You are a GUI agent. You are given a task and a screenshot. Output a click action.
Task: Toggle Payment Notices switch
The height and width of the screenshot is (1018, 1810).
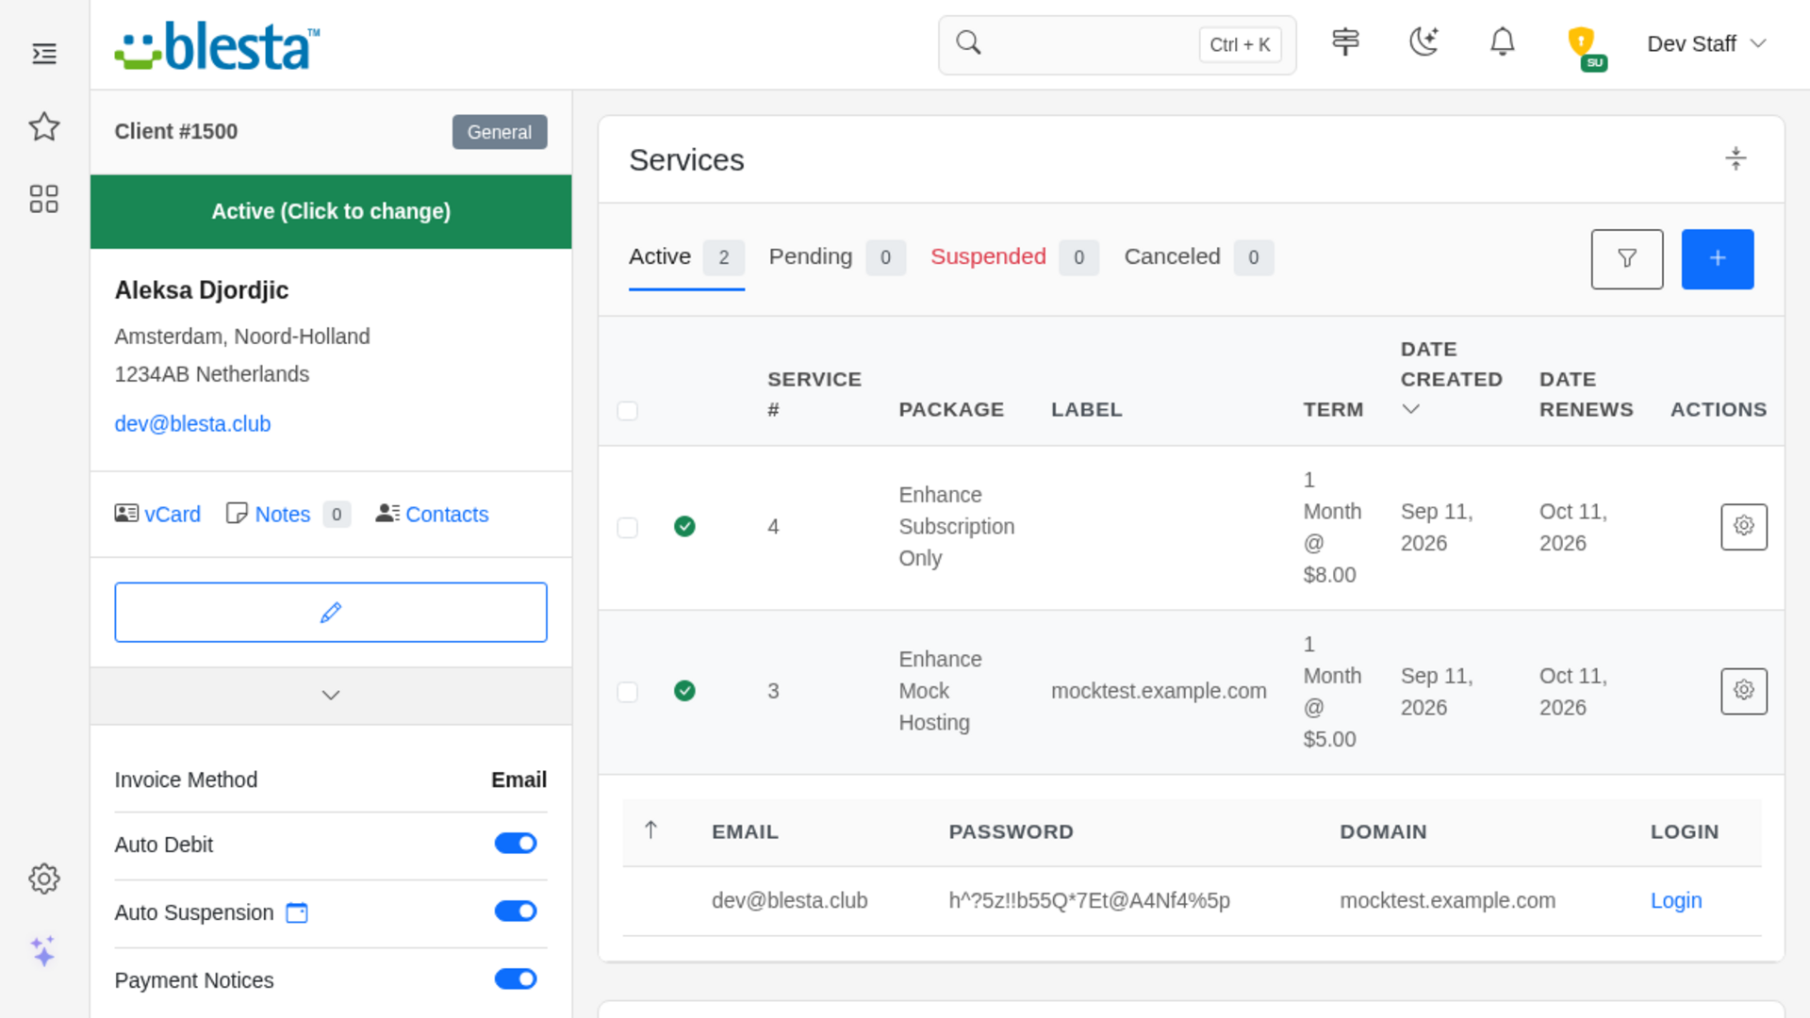coord(516,979)
